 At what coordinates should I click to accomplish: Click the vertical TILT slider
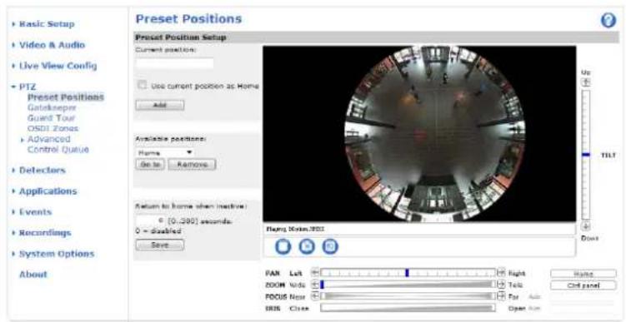coord(586,155)
